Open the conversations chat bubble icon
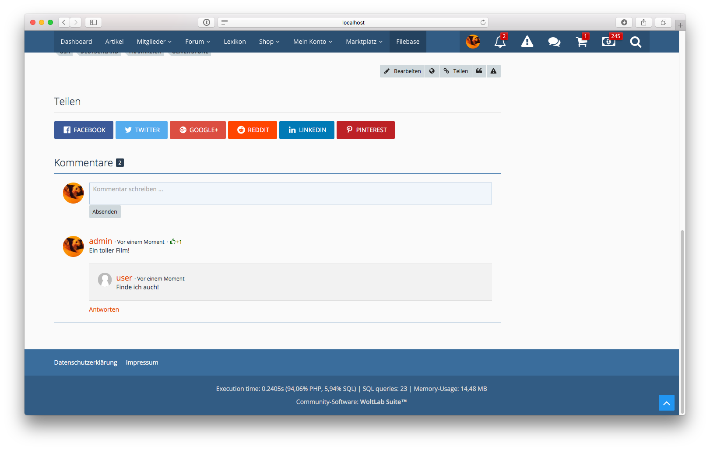 (x=554, y=42)
